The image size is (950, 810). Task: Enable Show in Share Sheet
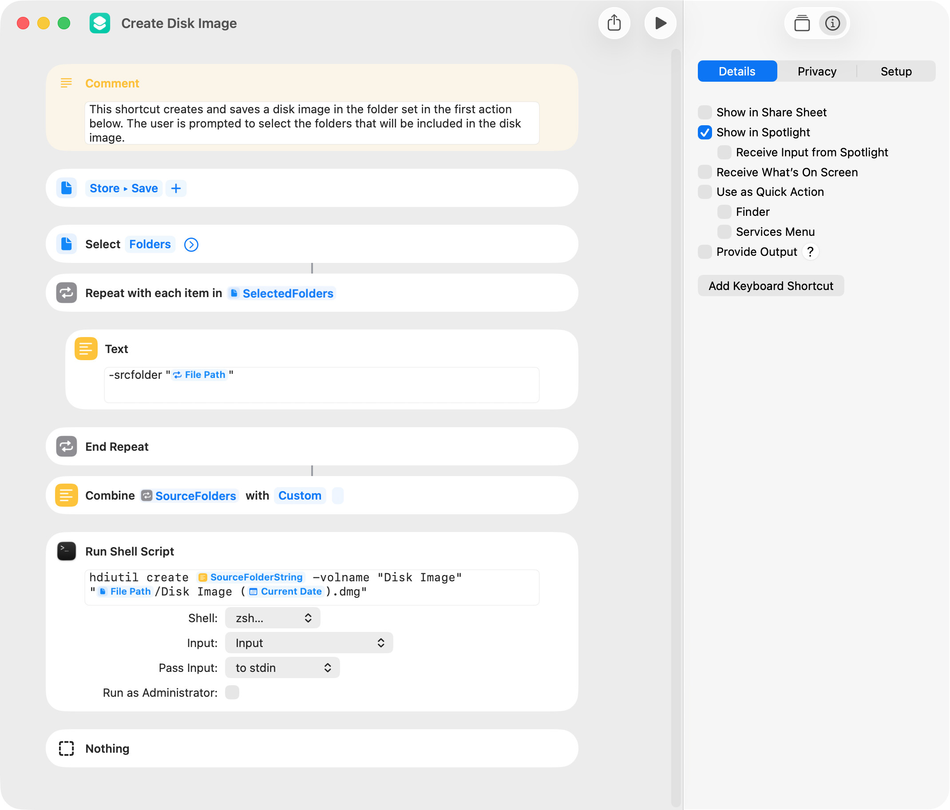point(705,112)
